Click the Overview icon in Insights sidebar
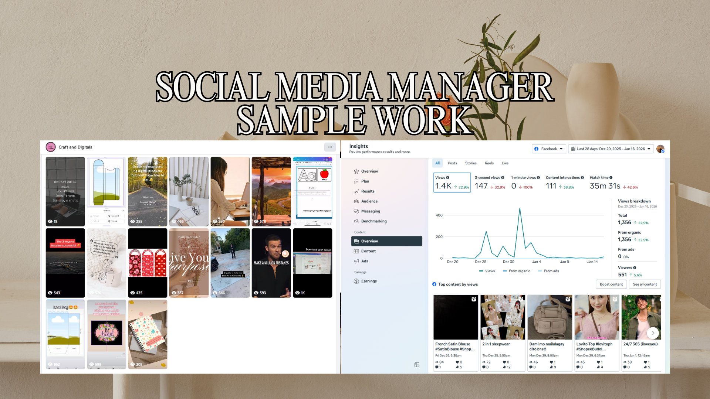 tap(356, 171)
